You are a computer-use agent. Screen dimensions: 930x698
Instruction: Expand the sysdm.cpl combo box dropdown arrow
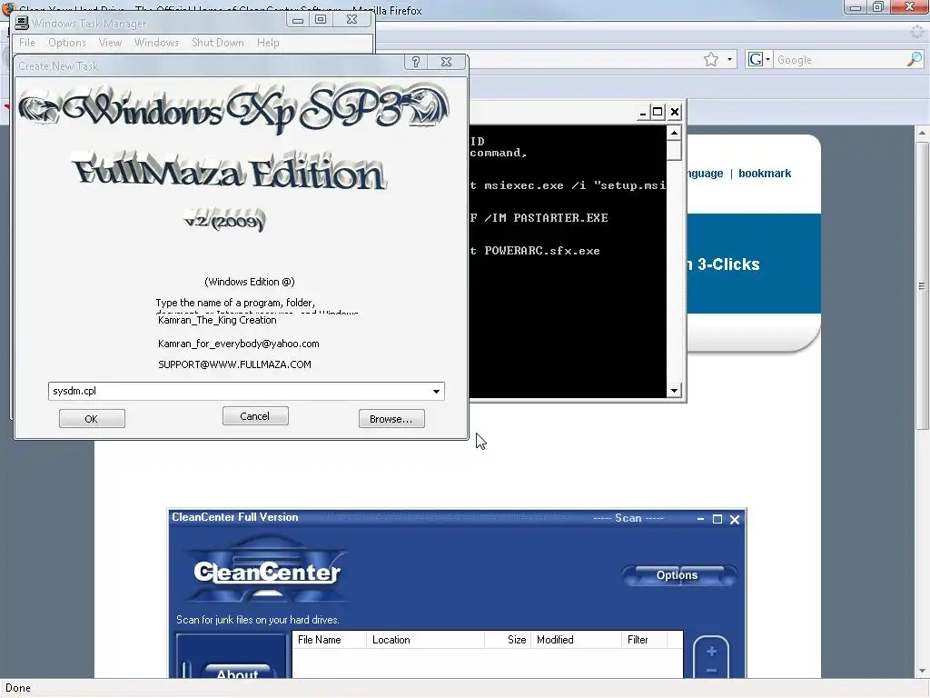pyautogui.click(x=436, y=391)
